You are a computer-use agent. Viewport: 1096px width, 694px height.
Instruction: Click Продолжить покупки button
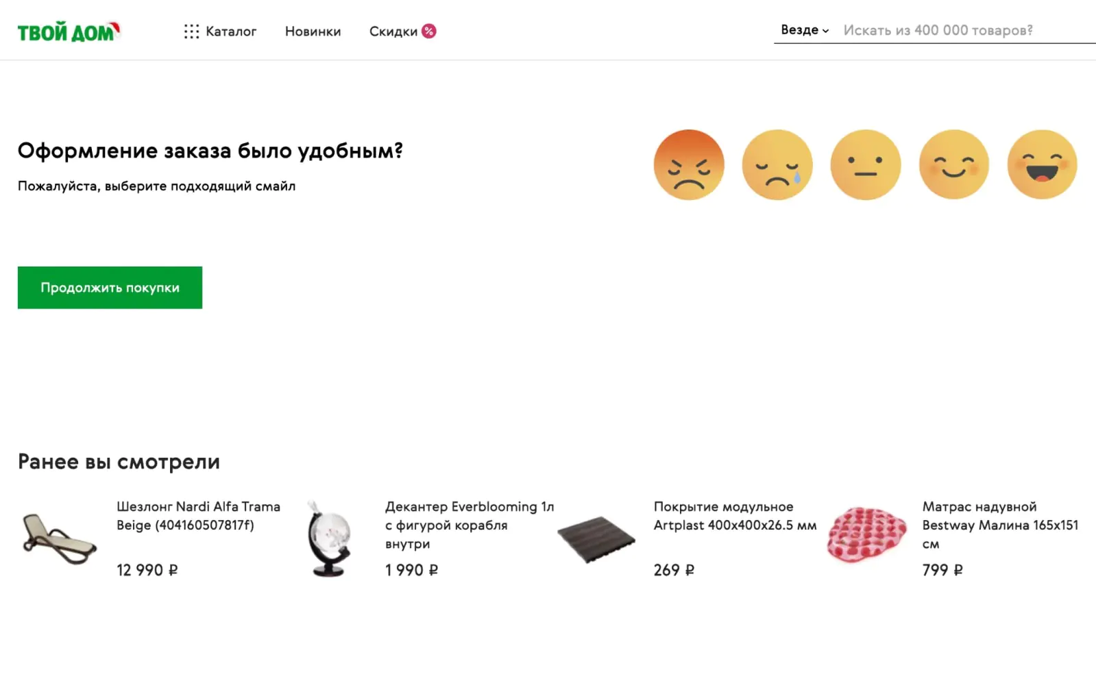pyautogui.click(x=110, y=288)
